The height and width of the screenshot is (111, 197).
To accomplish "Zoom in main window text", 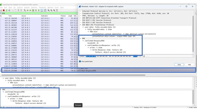I will pyautogui.click(x=49, y=10).
